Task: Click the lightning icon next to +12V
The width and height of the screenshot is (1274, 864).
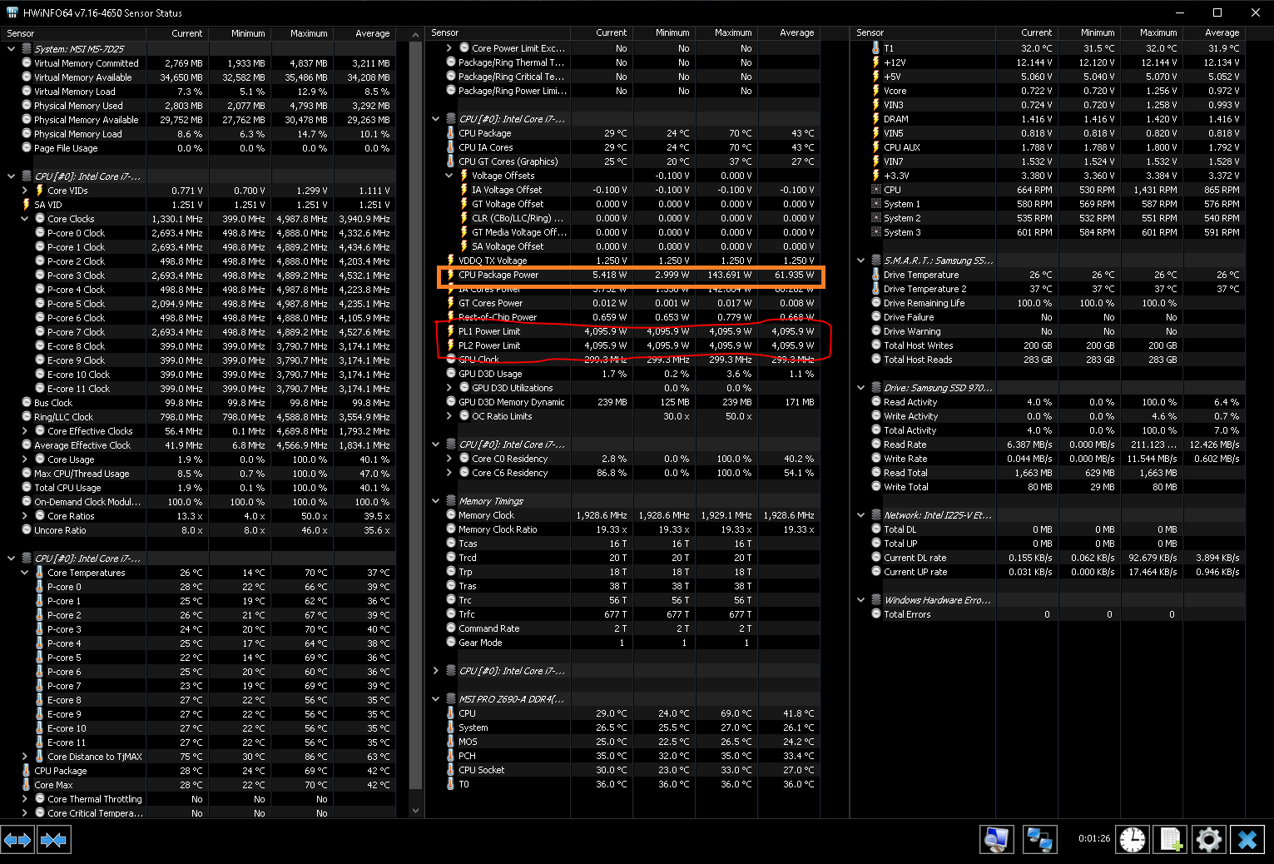Action: click(875, 62)
